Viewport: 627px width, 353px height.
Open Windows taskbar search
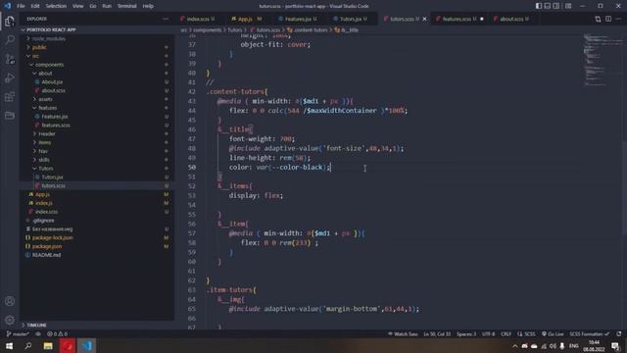(28, 346)
